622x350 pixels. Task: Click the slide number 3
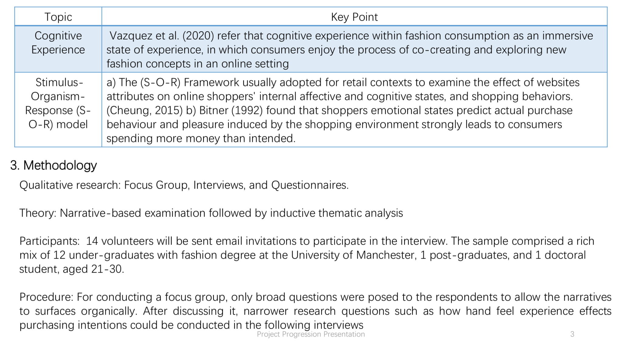click(x=572, y=334)
